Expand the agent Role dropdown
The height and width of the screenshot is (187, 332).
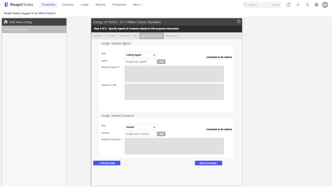[x=140, y=55]
